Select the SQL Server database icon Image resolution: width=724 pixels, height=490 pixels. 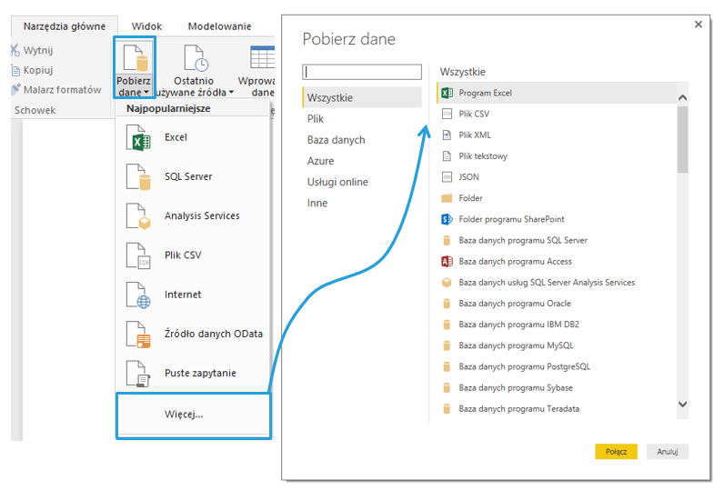138,177
